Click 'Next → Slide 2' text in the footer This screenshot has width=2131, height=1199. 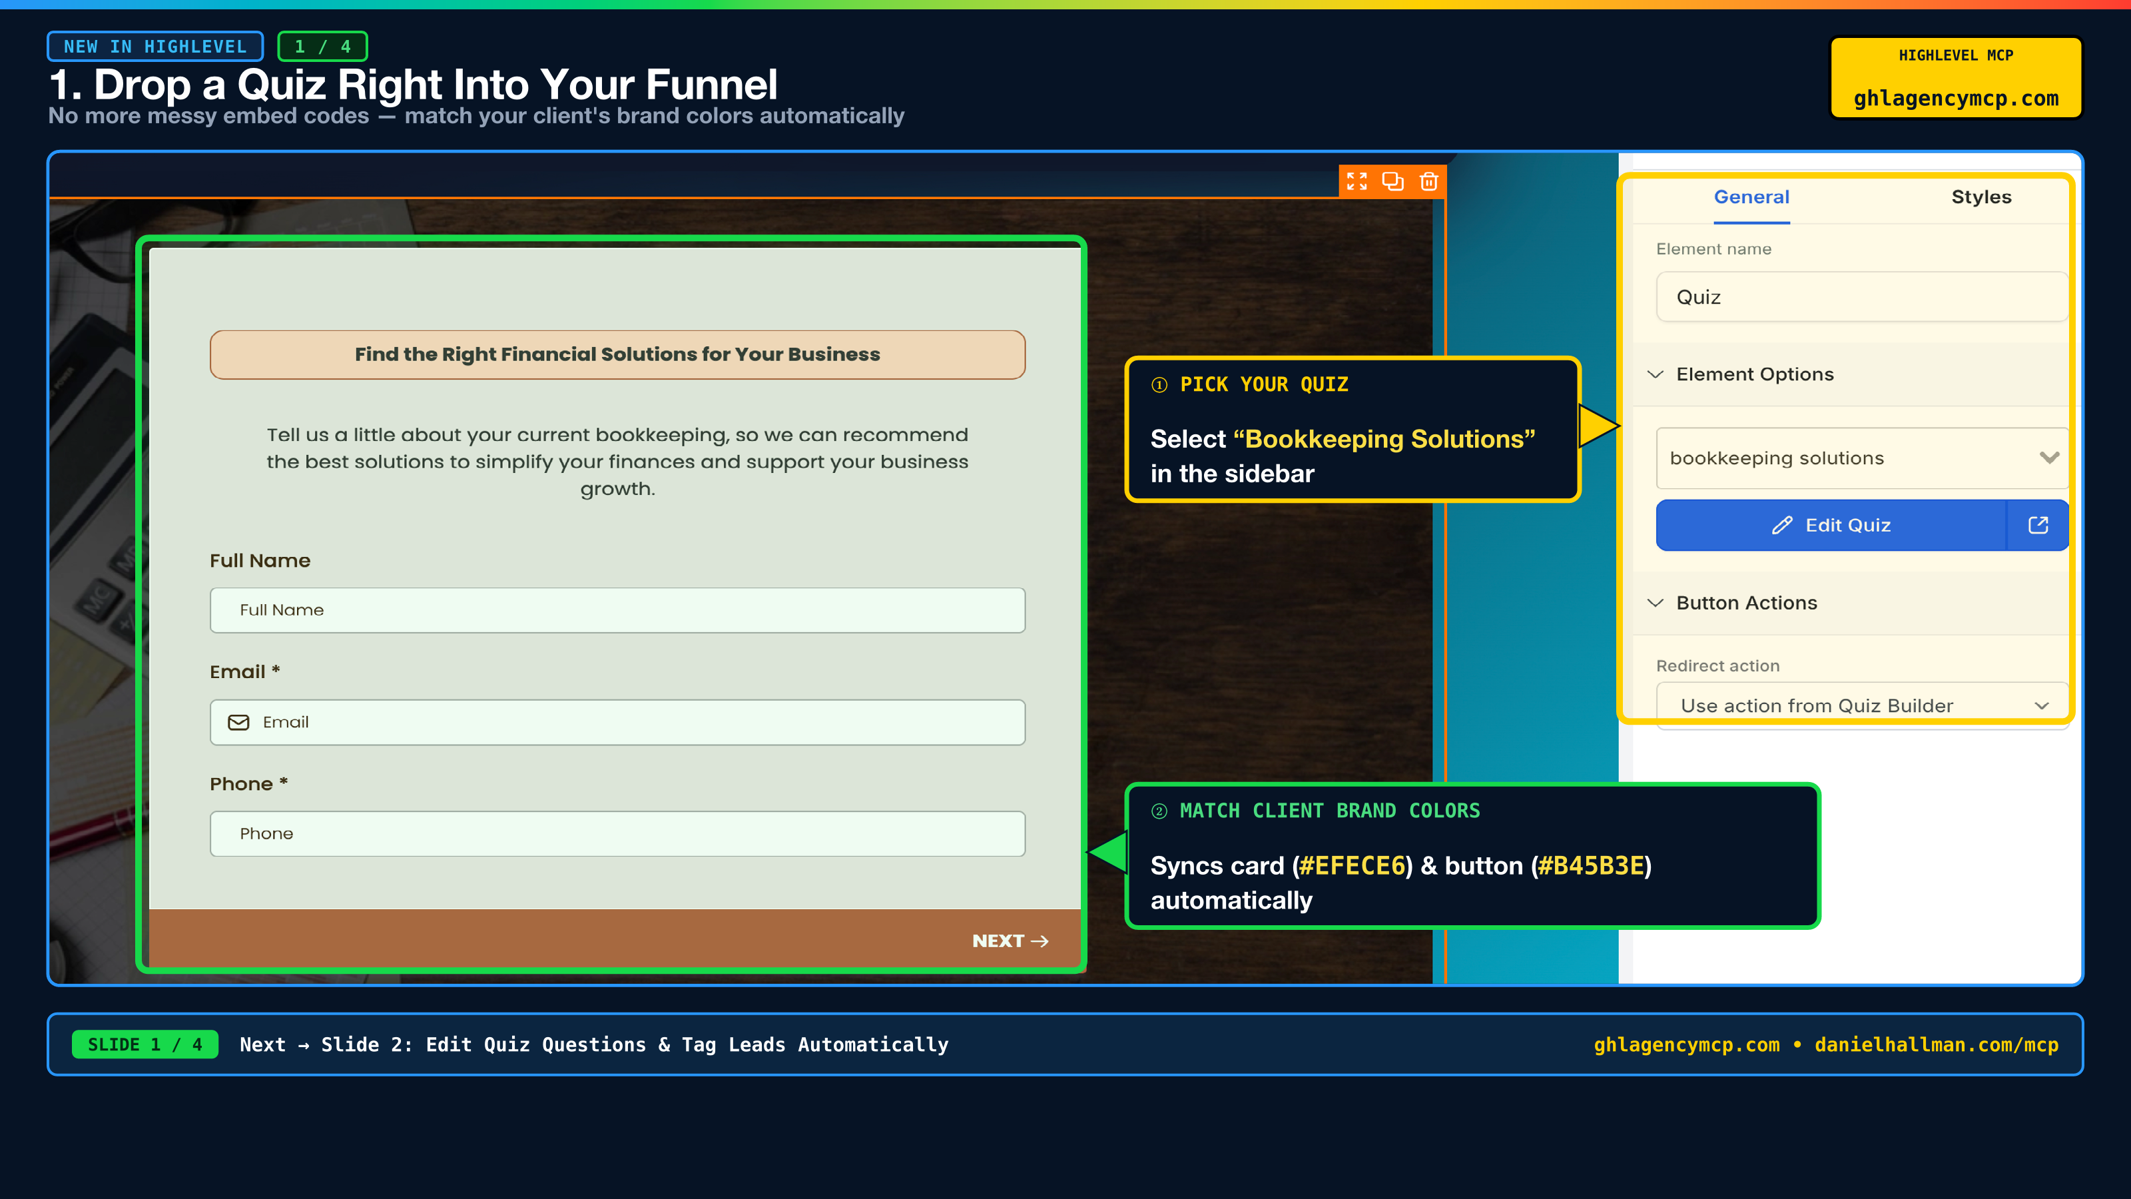325,1044
